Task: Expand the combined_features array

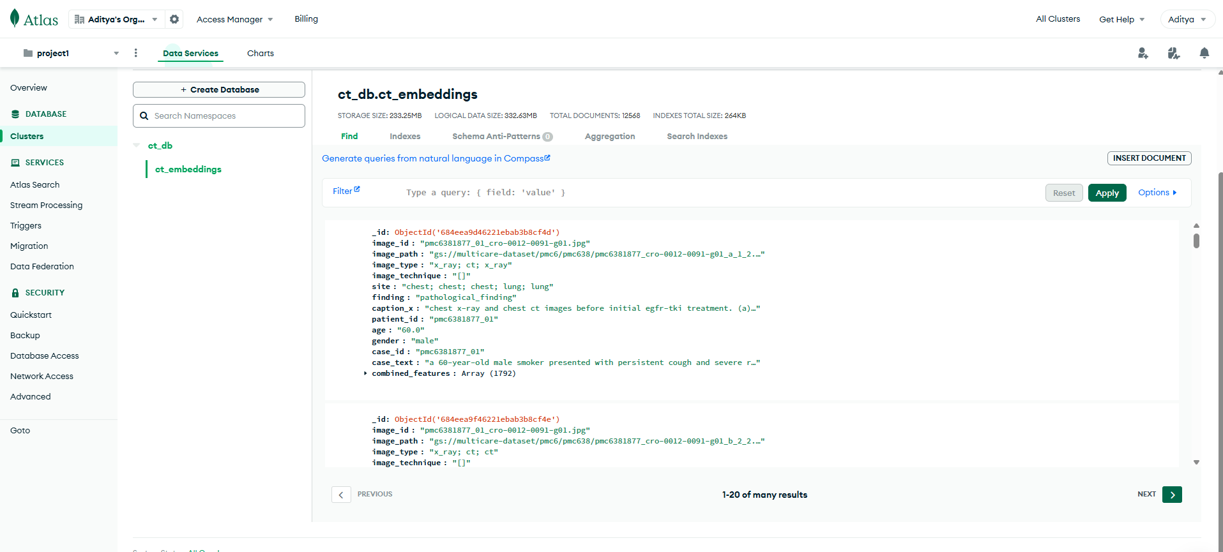Action: click(x=365, y=373)
